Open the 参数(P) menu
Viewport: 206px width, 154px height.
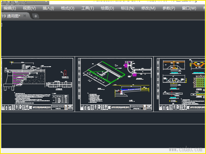point(169,8)
